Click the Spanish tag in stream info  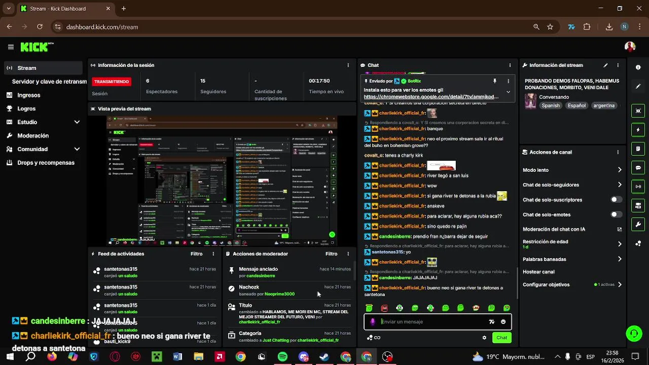click(551, 105)
